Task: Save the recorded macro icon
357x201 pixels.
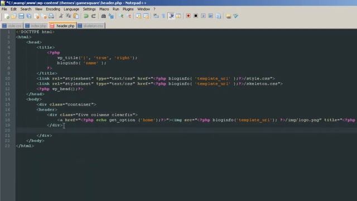Action: click(218, 16)
